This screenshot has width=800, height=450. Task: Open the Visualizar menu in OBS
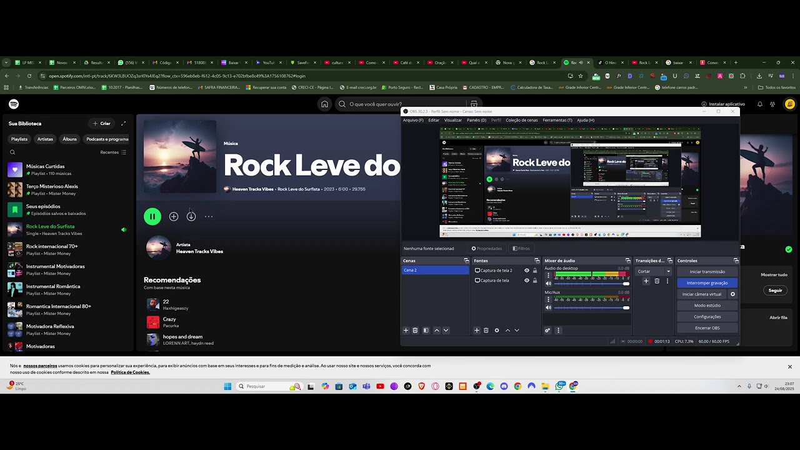pos(453,120)
